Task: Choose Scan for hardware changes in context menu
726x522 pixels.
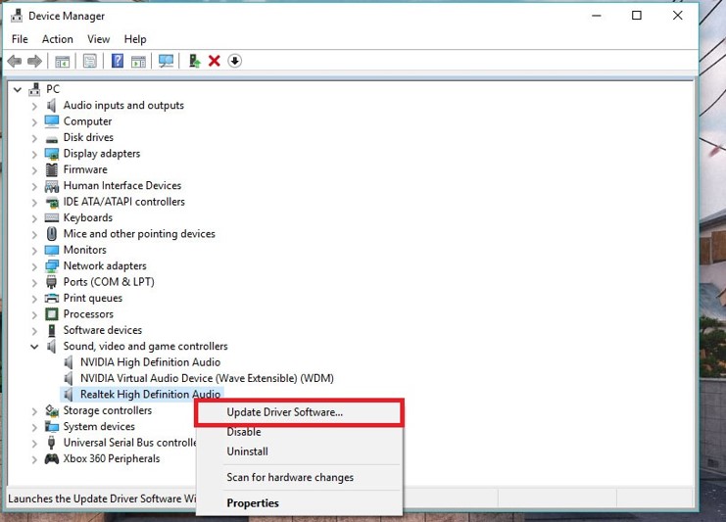Action: pyautogui.click(x=299, y=477)
